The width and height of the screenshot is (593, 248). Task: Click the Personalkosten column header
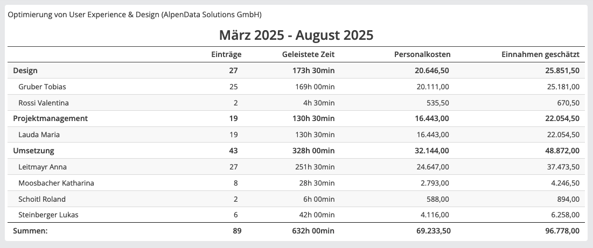(x=422, y=54)
